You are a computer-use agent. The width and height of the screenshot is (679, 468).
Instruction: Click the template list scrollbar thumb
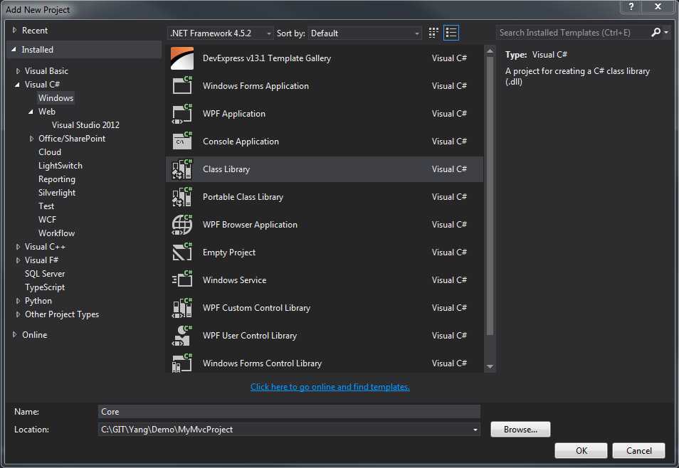[x=490, y=196]
